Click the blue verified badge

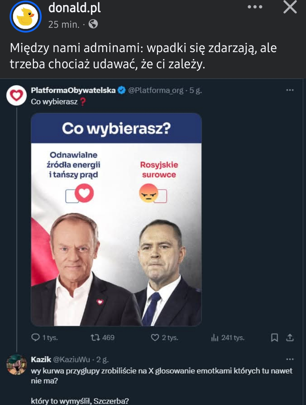[x=122, y=90]
